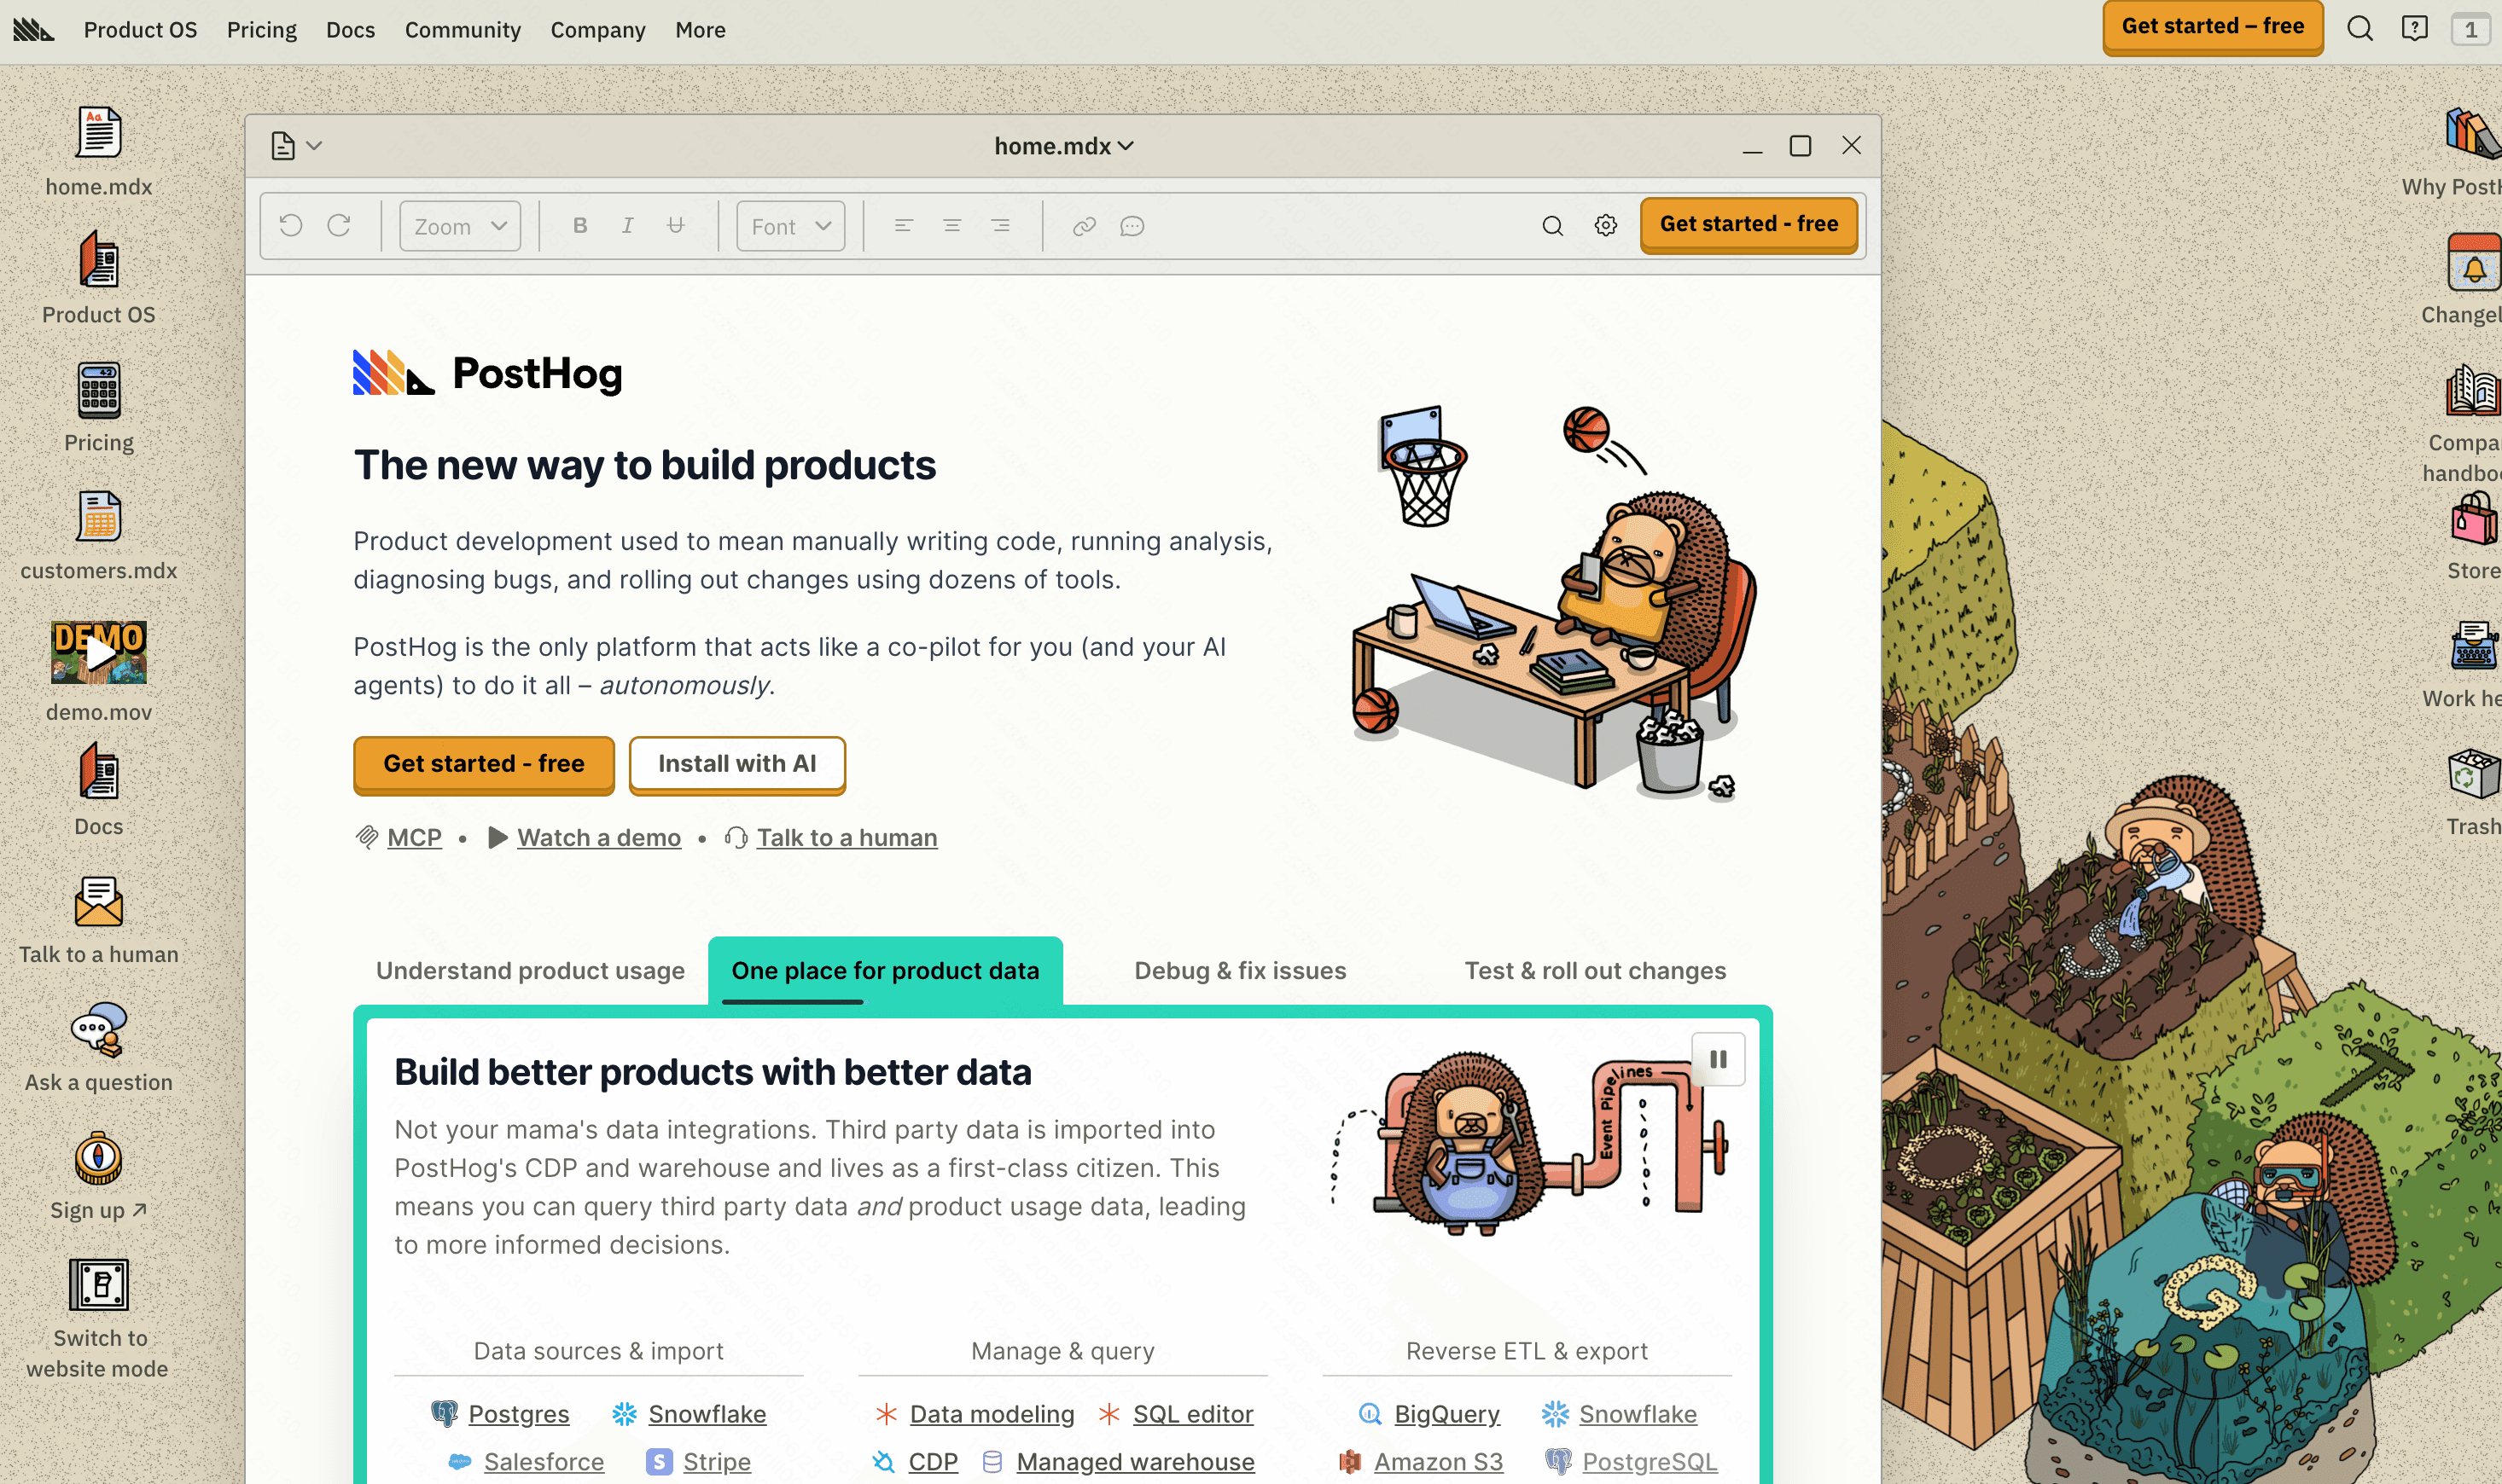
Task: Click the Sign up compass icon
Action: pos(98,1158)
